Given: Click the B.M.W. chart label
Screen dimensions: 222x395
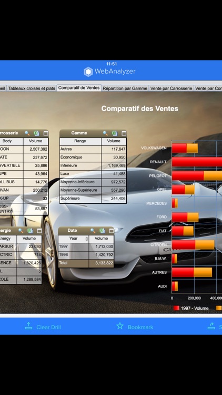Looking at the screenshot, I should (x=160, y=259).
